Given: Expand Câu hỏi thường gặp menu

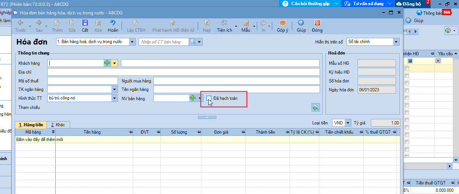Looking at the screenshot, I should click(336, 4).
